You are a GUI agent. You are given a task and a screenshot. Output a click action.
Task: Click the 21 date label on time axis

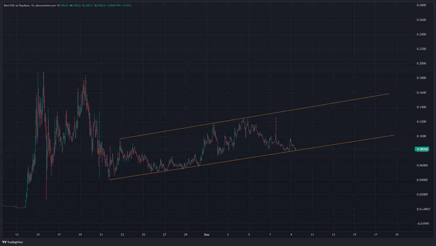[101, 234]
